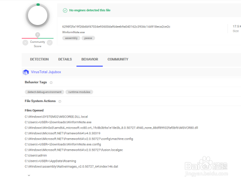Click the AppData\Roaming path entry
241x182 pixels.
(50, 161)
